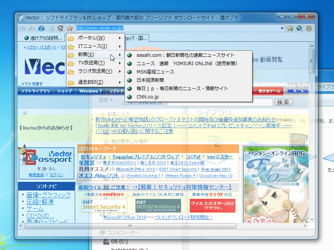Click the vertical scrollbar down arrow
This screenshot has width=334, height=250.
[x=312, y=220]
